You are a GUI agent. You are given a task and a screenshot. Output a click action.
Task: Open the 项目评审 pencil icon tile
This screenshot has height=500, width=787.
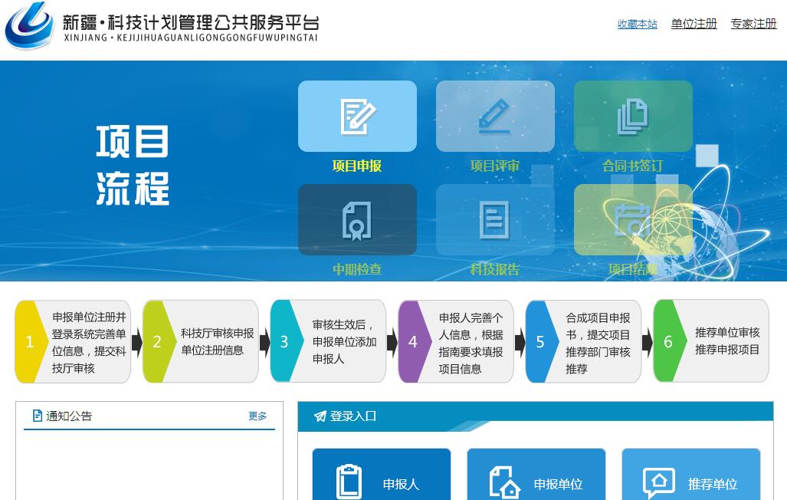(x=495, y=117)
